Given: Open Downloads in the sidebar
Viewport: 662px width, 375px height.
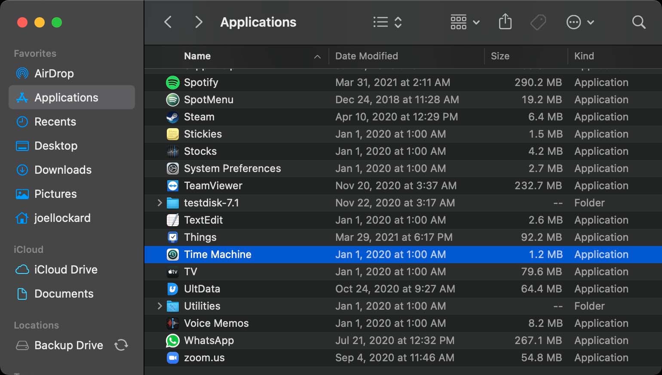Looking at the screenshot, I should [72, 170].
